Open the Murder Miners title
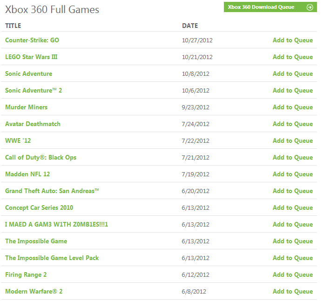The image size is (330, 301). 27,107
